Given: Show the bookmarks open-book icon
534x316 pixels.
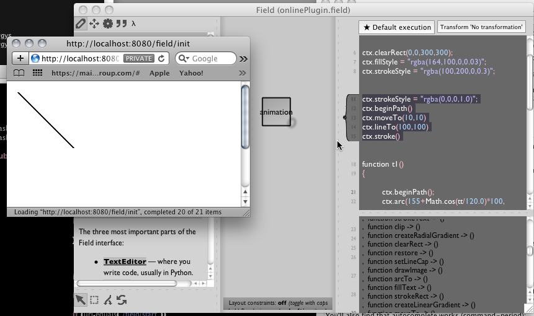Looking at the screenshot, I should [19, 73].
